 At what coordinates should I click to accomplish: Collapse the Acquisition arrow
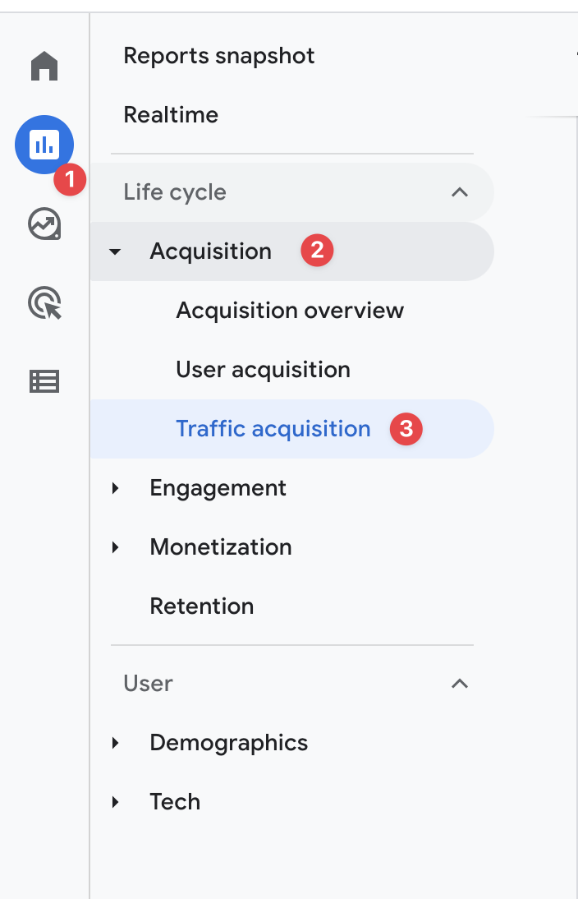click(115, 251)
